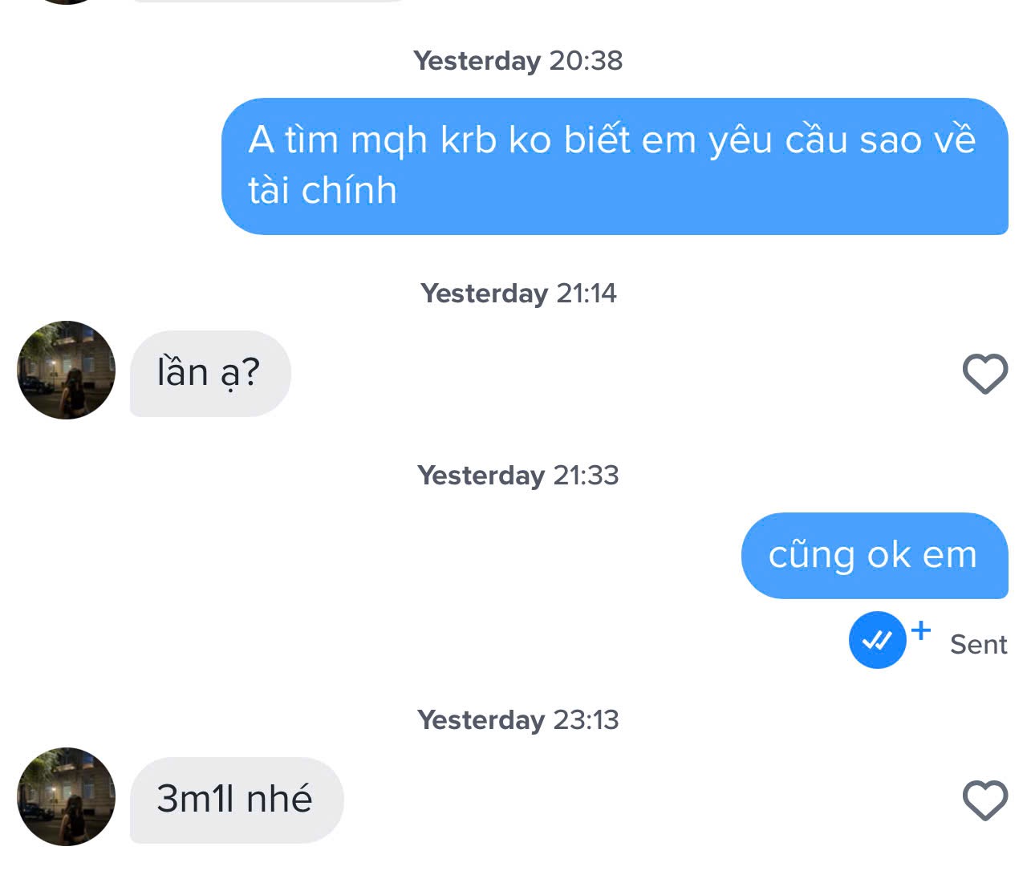The width and height of the screenshot is (1035, 883).
Task: Open sender avatar next to "3m1l nhé"
Action: [x=66, y=797]
